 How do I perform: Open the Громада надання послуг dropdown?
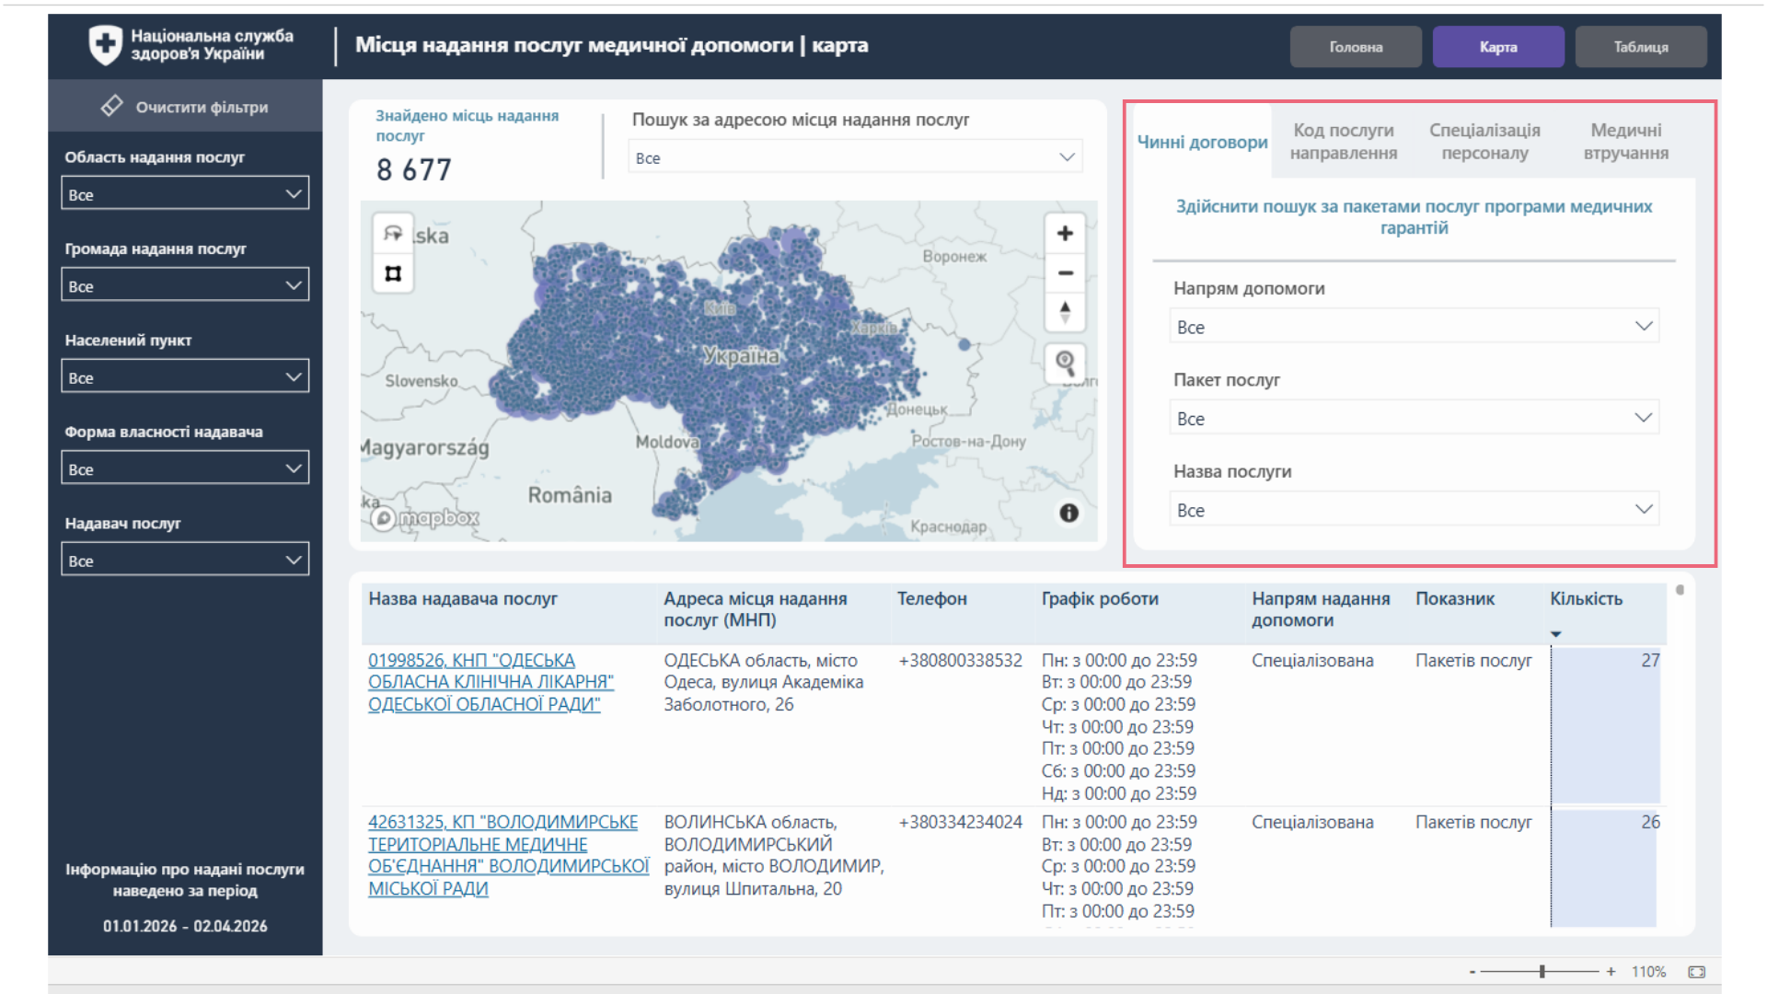click(185, 285)
